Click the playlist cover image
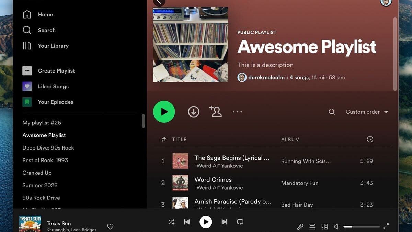 click(191, 44)
